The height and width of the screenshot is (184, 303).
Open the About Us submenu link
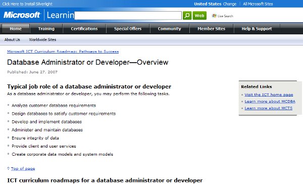point(12,39)
